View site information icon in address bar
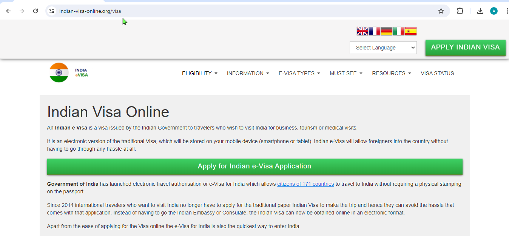Screen dimensions: 509x236 [x=52, y=11]
